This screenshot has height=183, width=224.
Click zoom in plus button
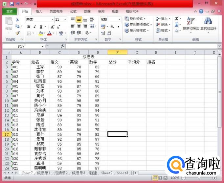coord(214,178)
